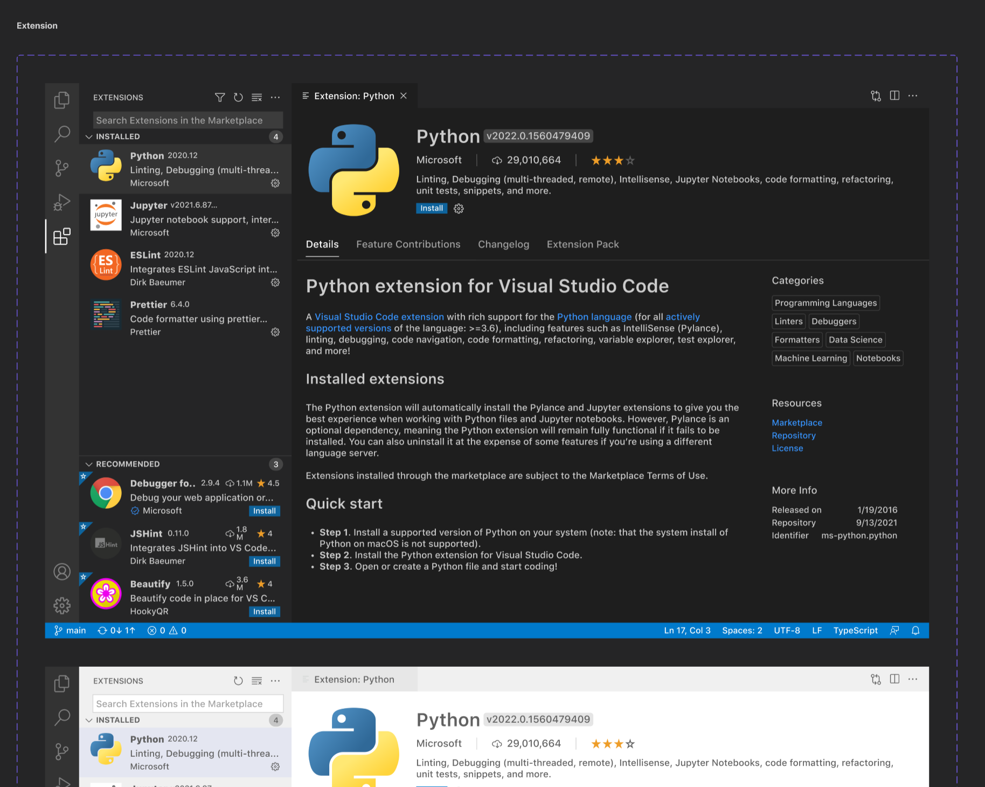
Task: Collapse the INSTALLED extensions section
Action: (89, 136)
